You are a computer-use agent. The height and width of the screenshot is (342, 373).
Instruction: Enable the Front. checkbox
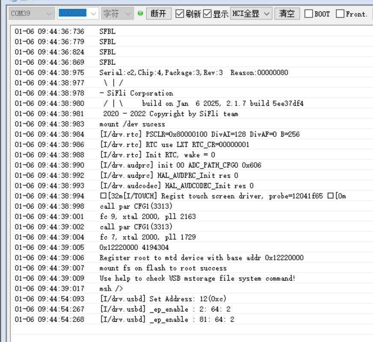click(x=340, y=14)
